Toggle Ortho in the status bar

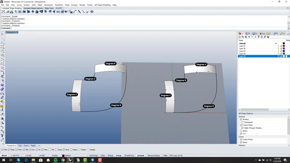(103, 156)
